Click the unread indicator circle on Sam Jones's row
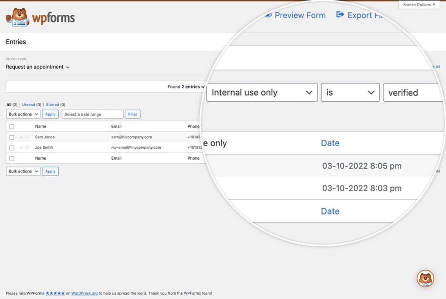 pos(27,137)
